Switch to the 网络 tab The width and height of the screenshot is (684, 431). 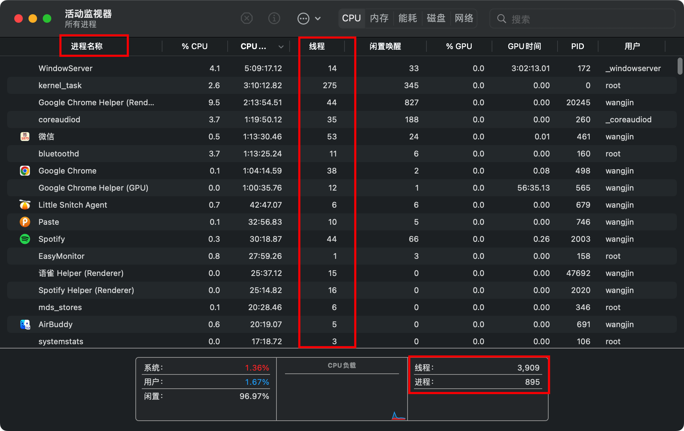click(464, 18)
